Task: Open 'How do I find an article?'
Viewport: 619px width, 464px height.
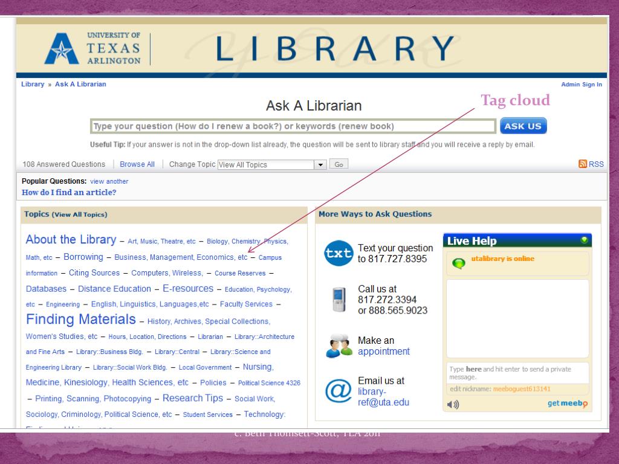Action: coord(69,193)
